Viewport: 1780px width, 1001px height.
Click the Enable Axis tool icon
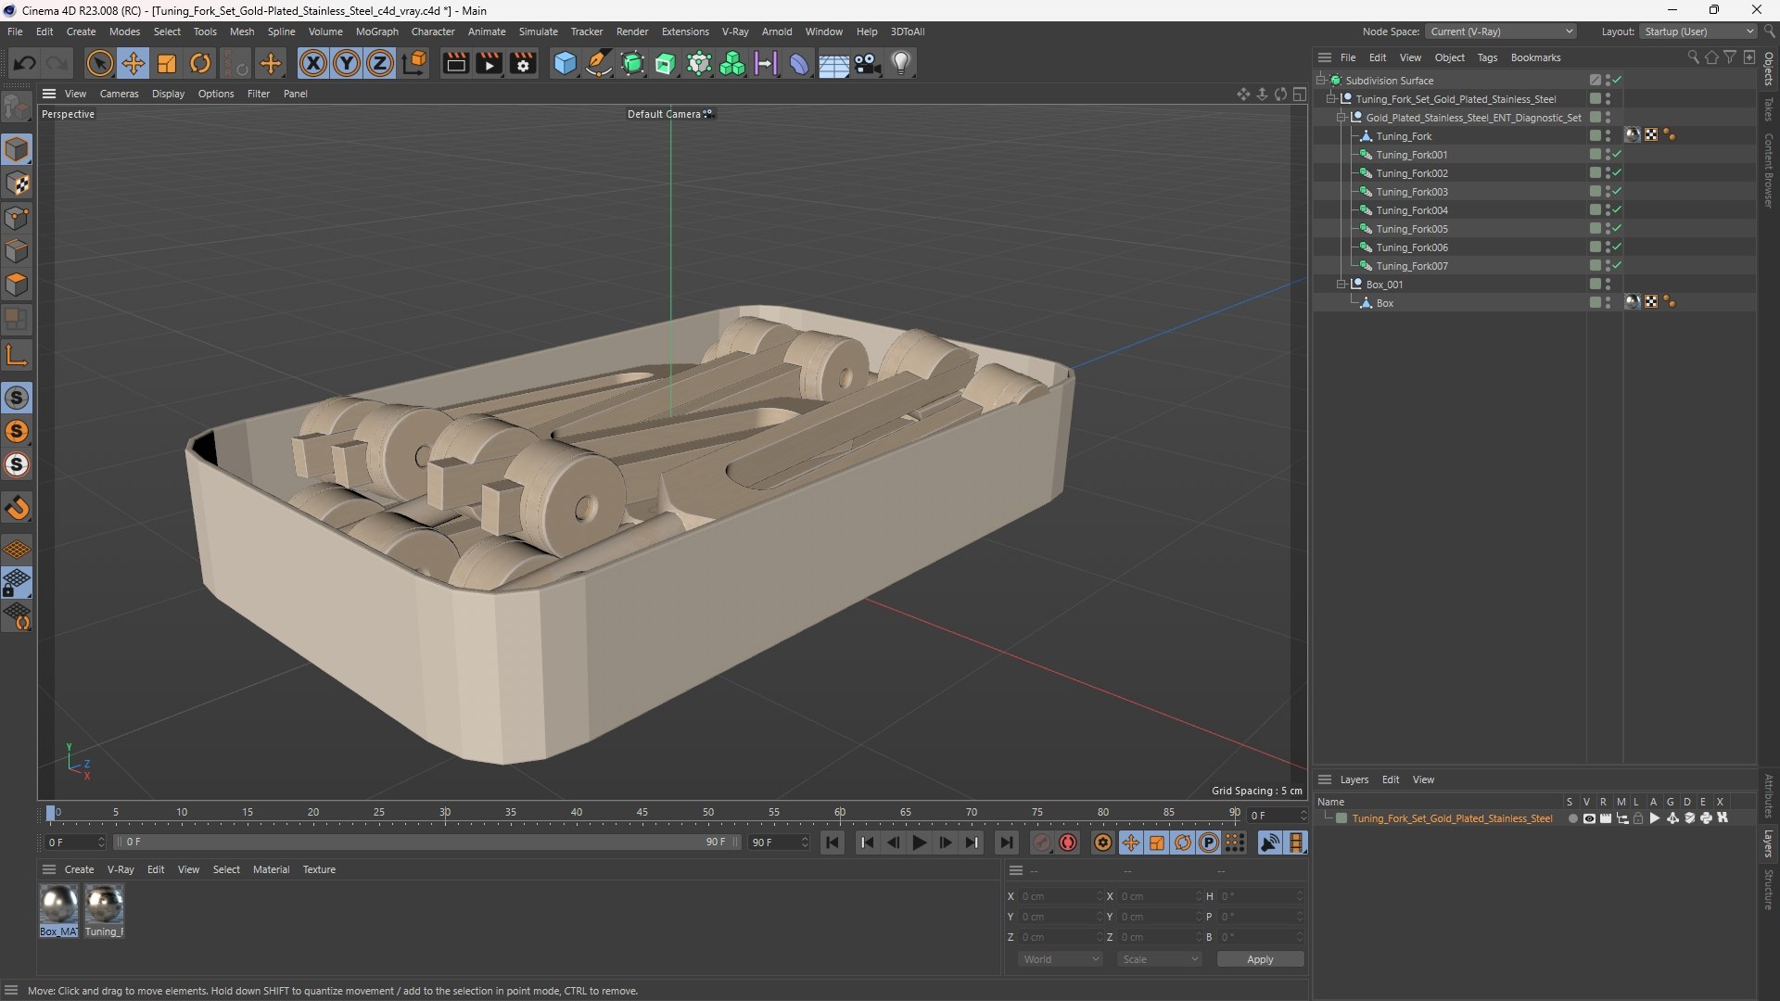(x=17, y=355)
